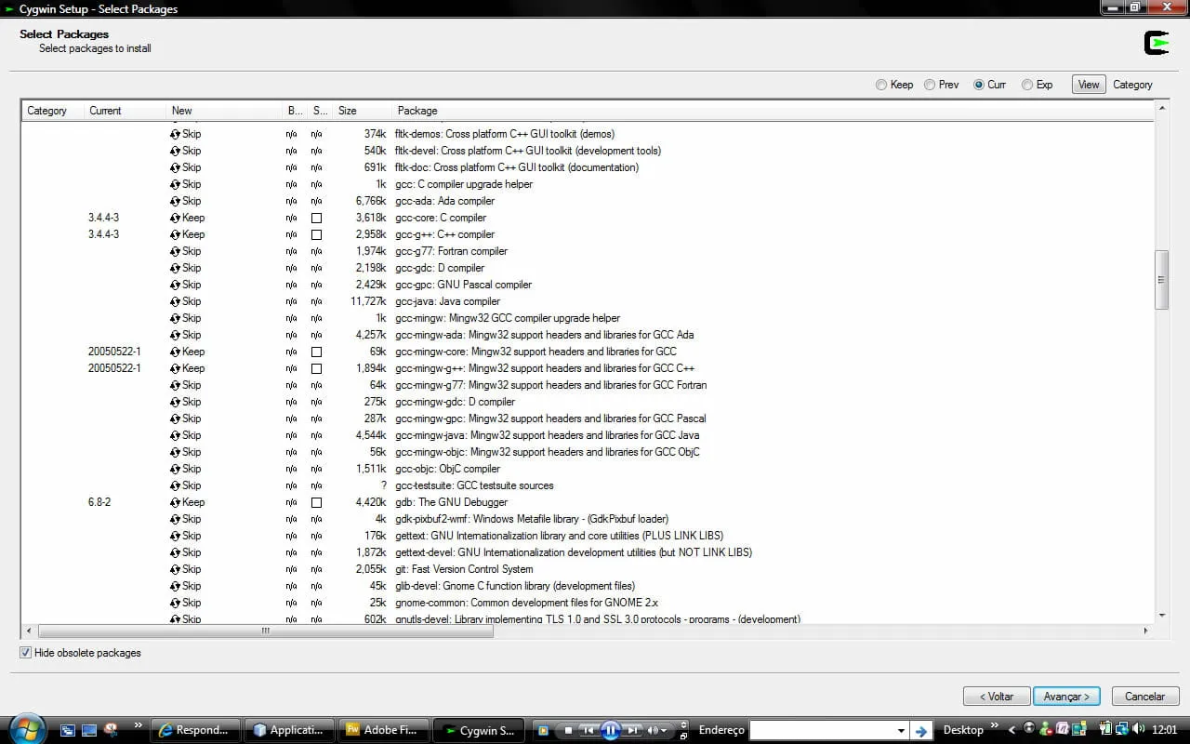This screenshot has width=1190, height=744.
Task: Cycle the Skip icon for gcc-ada
Action: 175,201
